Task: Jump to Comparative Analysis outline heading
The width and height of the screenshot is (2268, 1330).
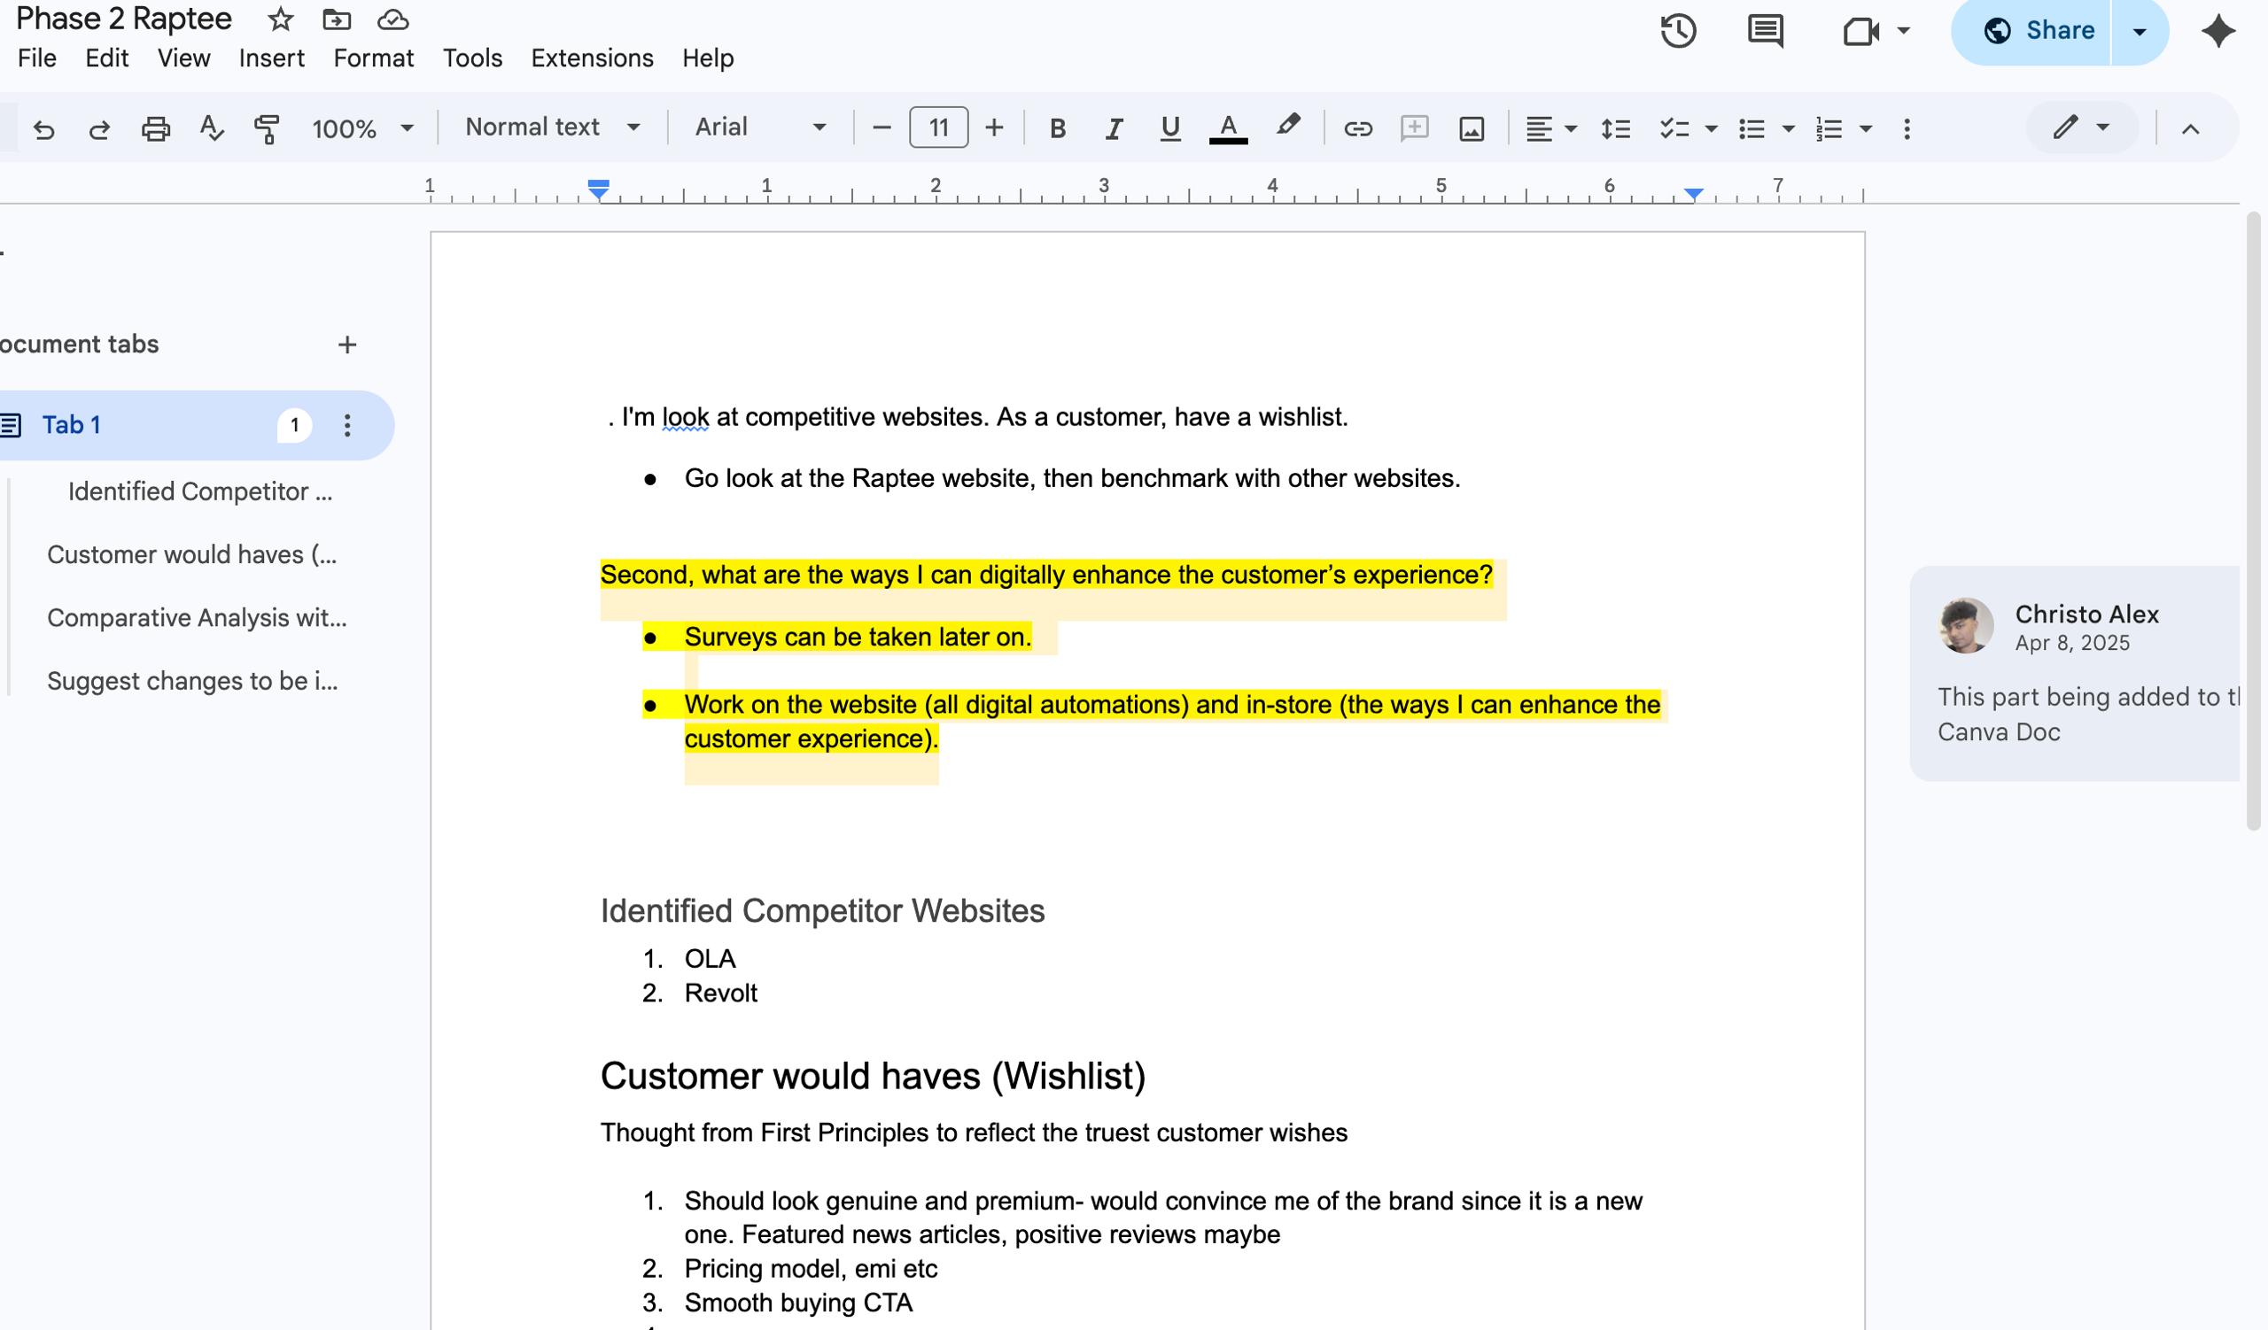Action: 196,618
